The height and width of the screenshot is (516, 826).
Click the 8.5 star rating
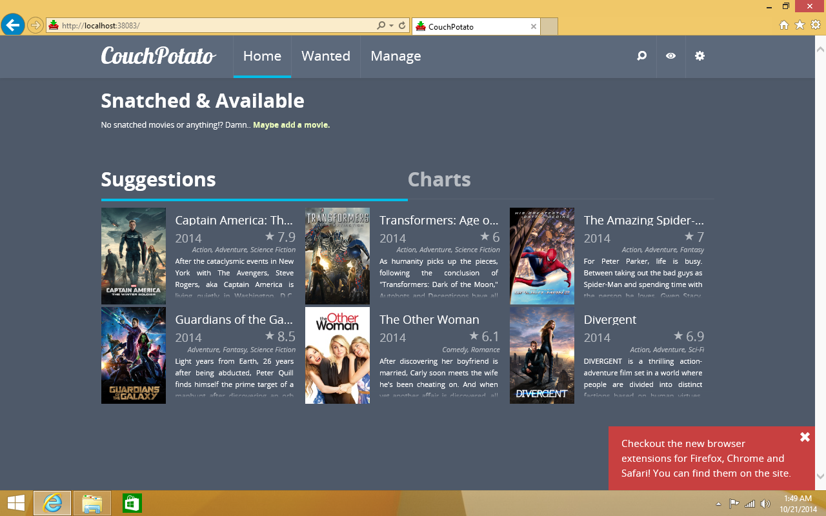[280, 336]
